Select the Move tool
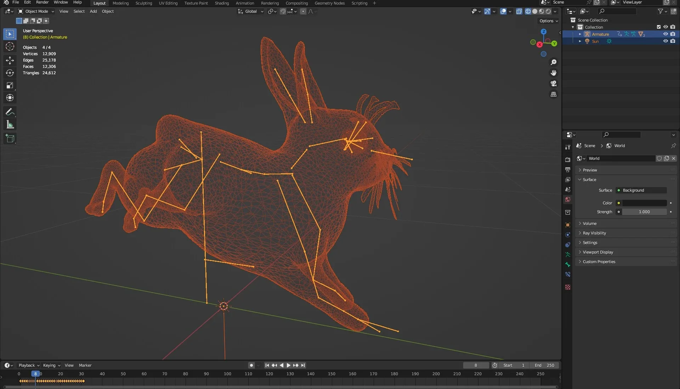Viewport: 680px width, 389px height. click(10, 60)
